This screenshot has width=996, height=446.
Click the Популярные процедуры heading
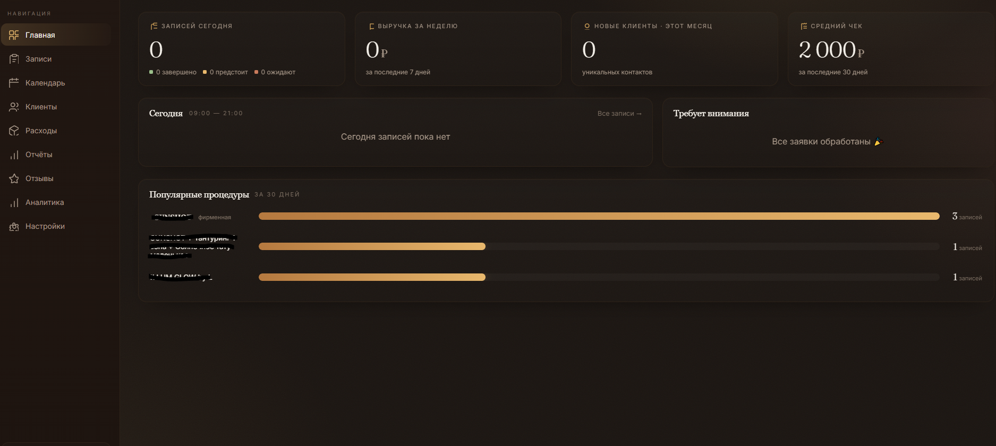[x=199, y=195]
